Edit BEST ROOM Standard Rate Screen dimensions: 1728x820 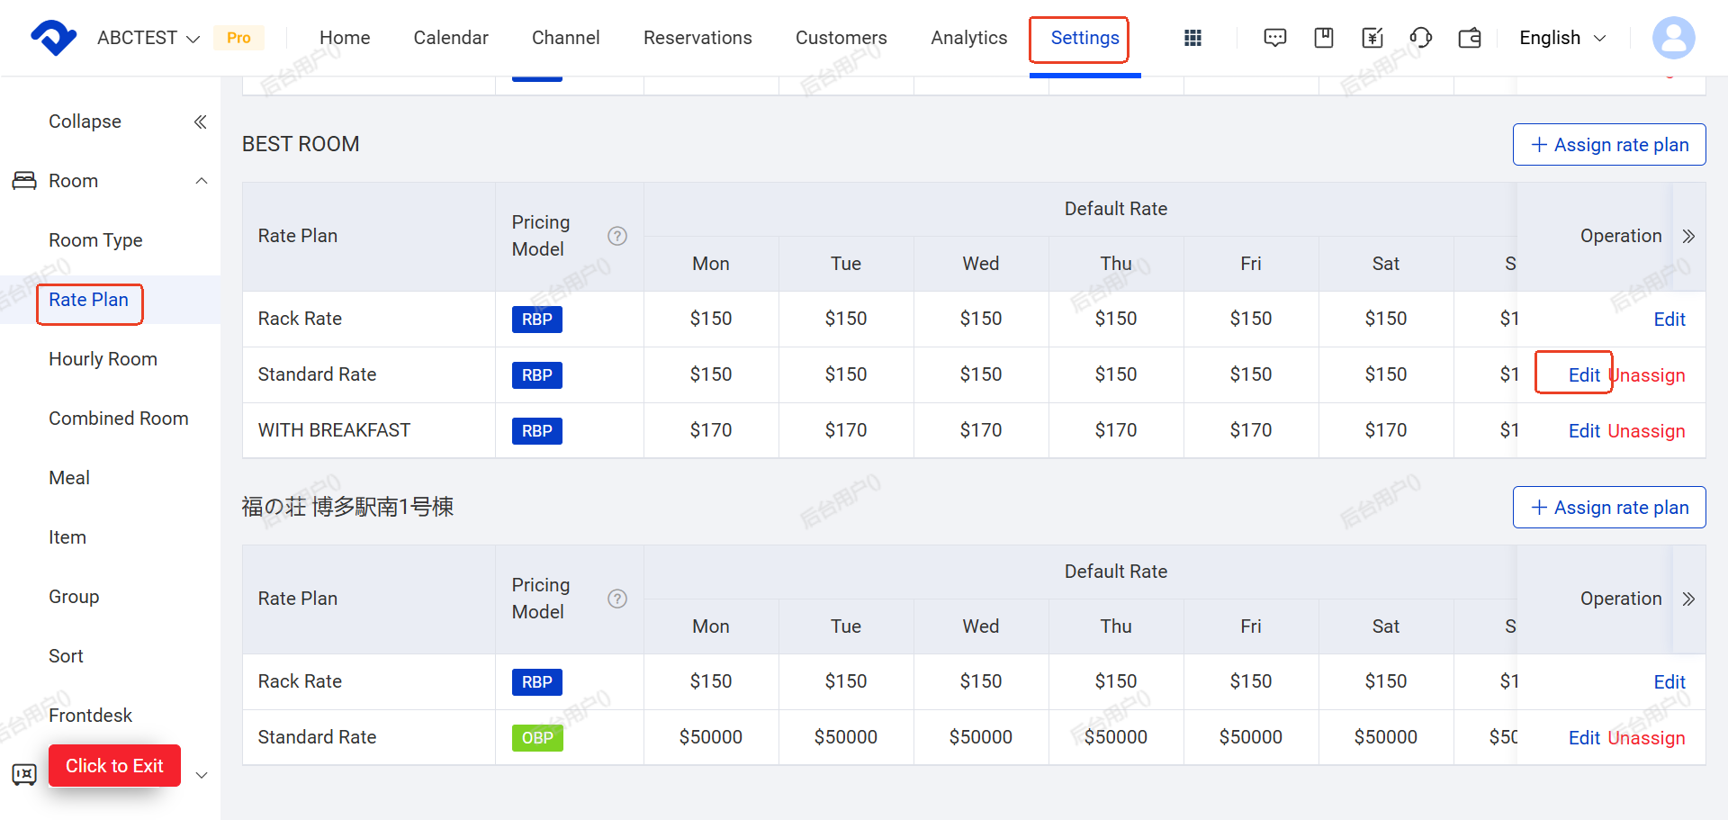pyautogui.click(x=1584, y=375)
